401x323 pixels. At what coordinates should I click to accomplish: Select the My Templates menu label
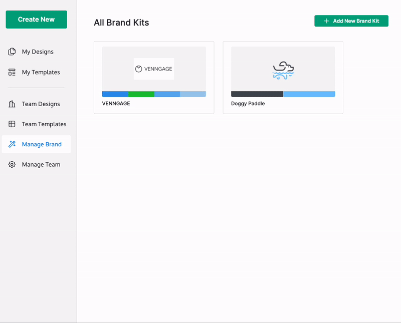pyautogui.click(x=41, y=72)
